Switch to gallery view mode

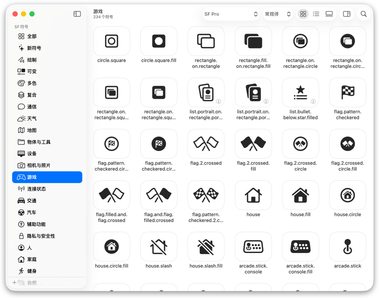coord(329,14)
